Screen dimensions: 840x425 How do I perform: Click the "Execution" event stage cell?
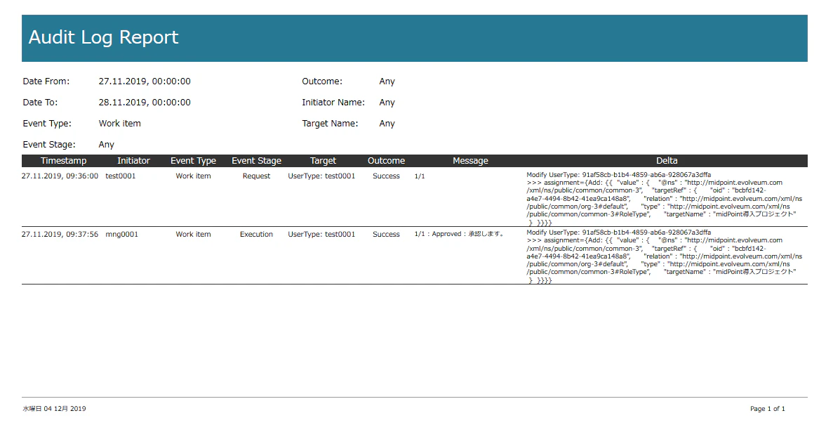click(257, 234)
